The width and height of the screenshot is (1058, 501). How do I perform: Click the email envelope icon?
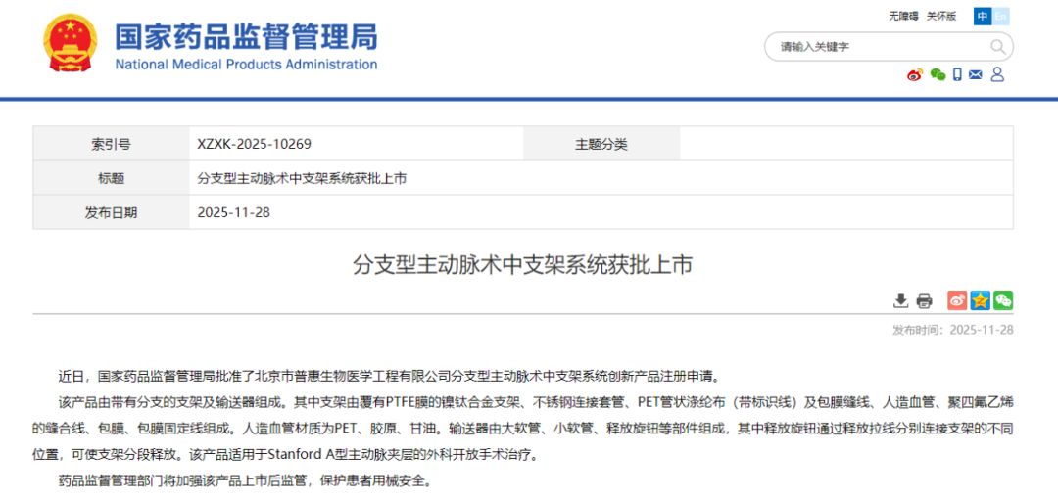(x=975, y=74)
